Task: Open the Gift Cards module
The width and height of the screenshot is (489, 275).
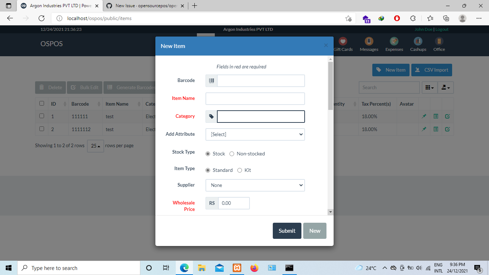Action: pos(343,44)
